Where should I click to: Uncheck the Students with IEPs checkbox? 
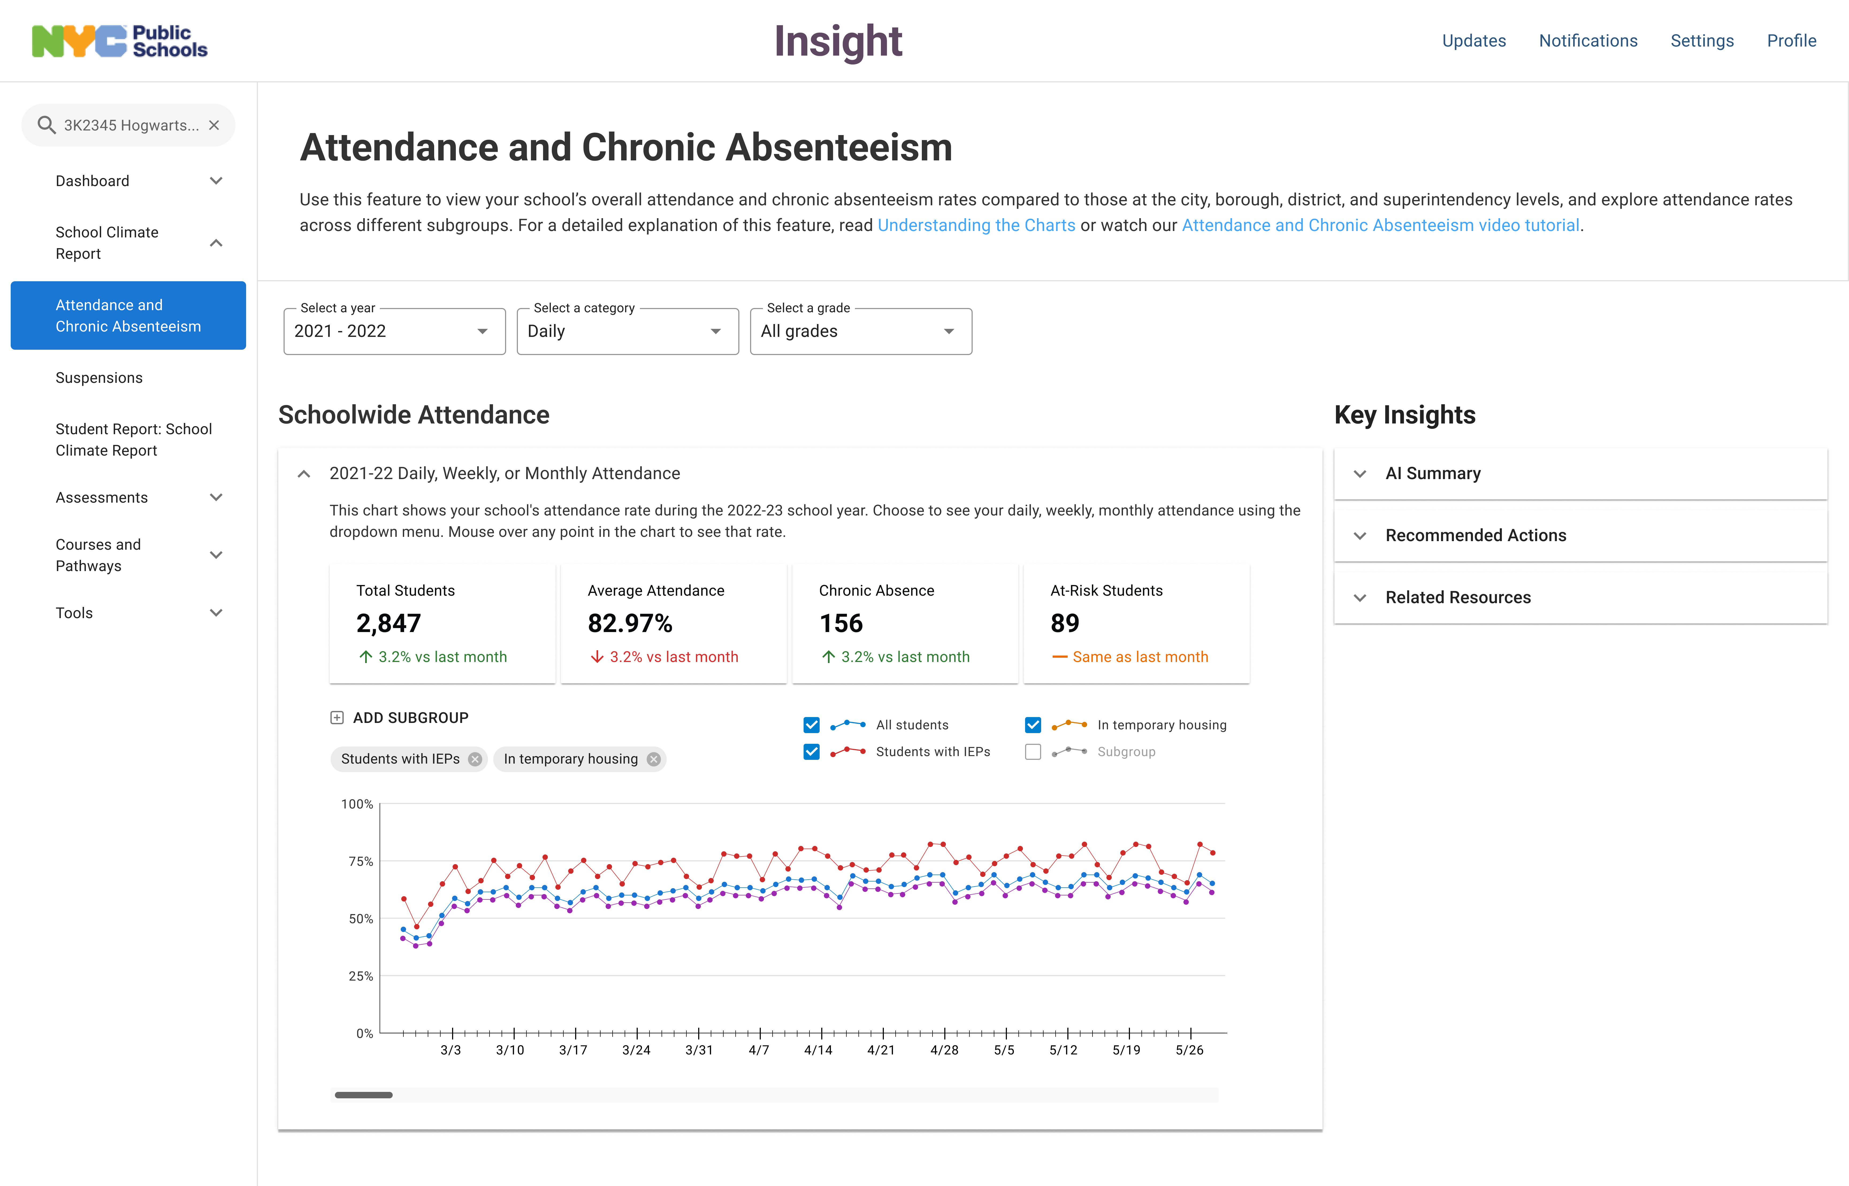(811, 752)
